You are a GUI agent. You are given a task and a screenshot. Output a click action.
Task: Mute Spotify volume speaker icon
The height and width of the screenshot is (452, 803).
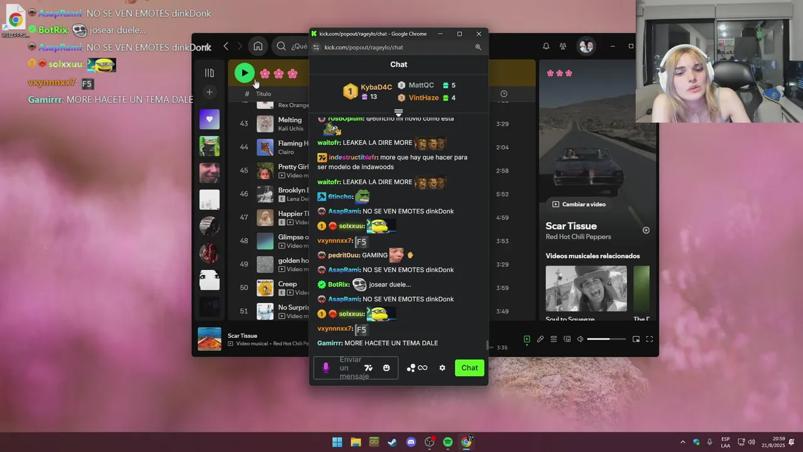coord(580,339)
